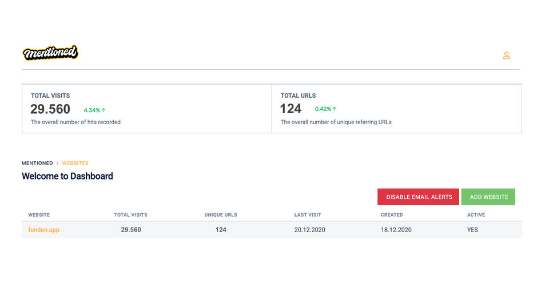Sort table by Last Visit column
Screen dimensions: 549x291
click(x=308, y=215)
